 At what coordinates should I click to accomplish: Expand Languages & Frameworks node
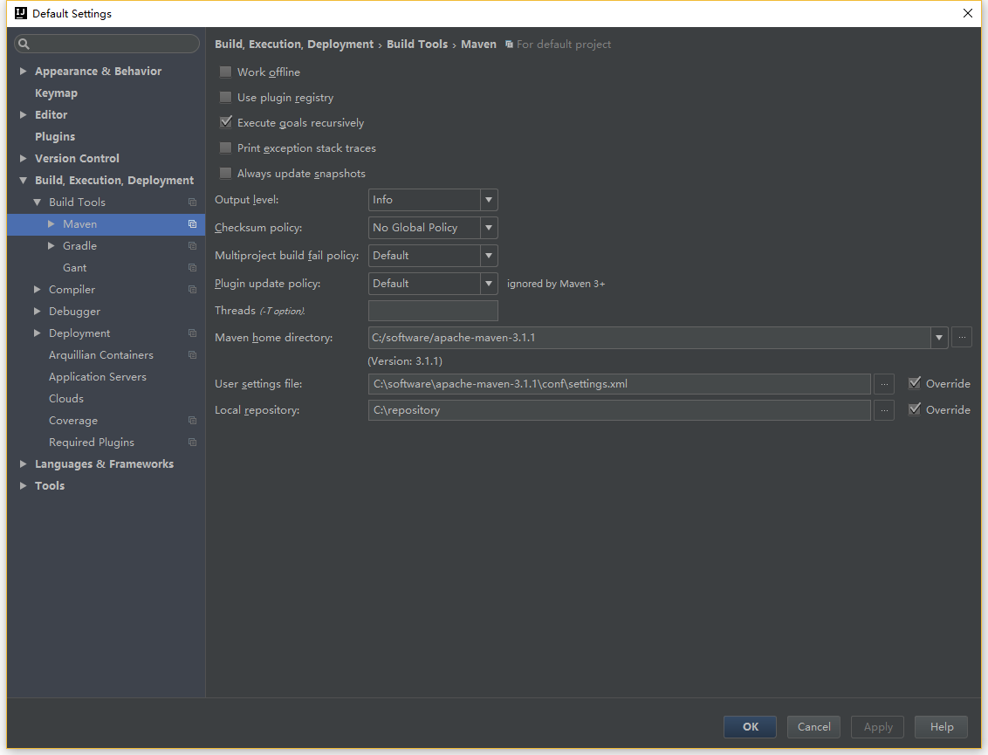click(x=24, y=463)
